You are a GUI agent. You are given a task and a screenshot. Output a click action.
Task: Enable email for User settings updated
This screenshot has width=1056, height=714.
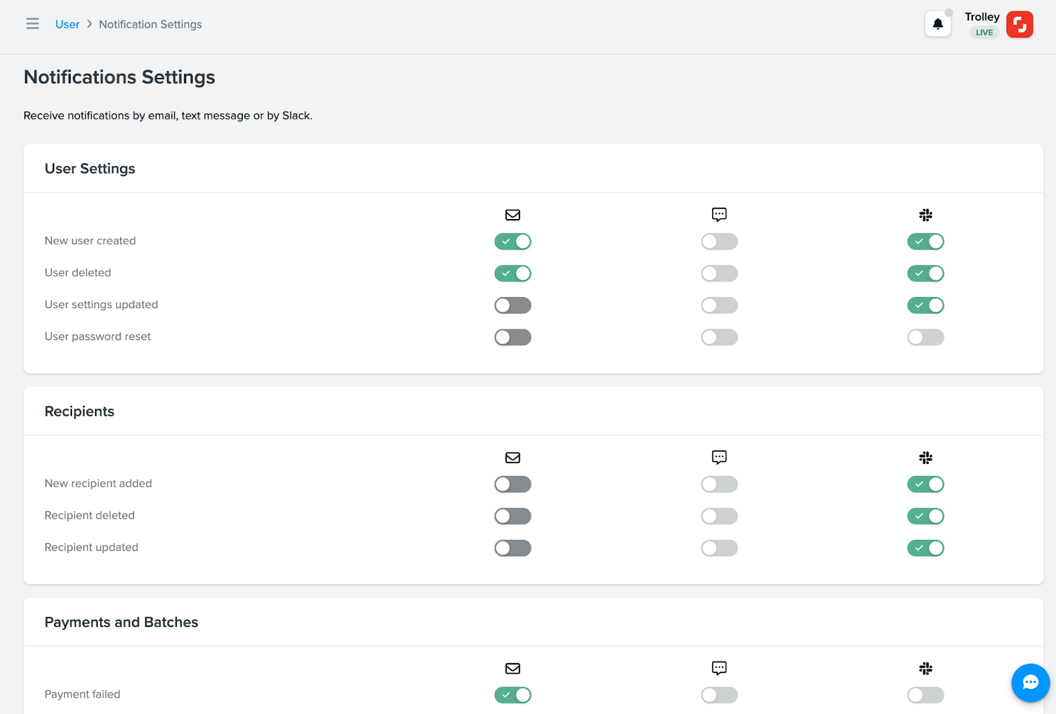512,306
